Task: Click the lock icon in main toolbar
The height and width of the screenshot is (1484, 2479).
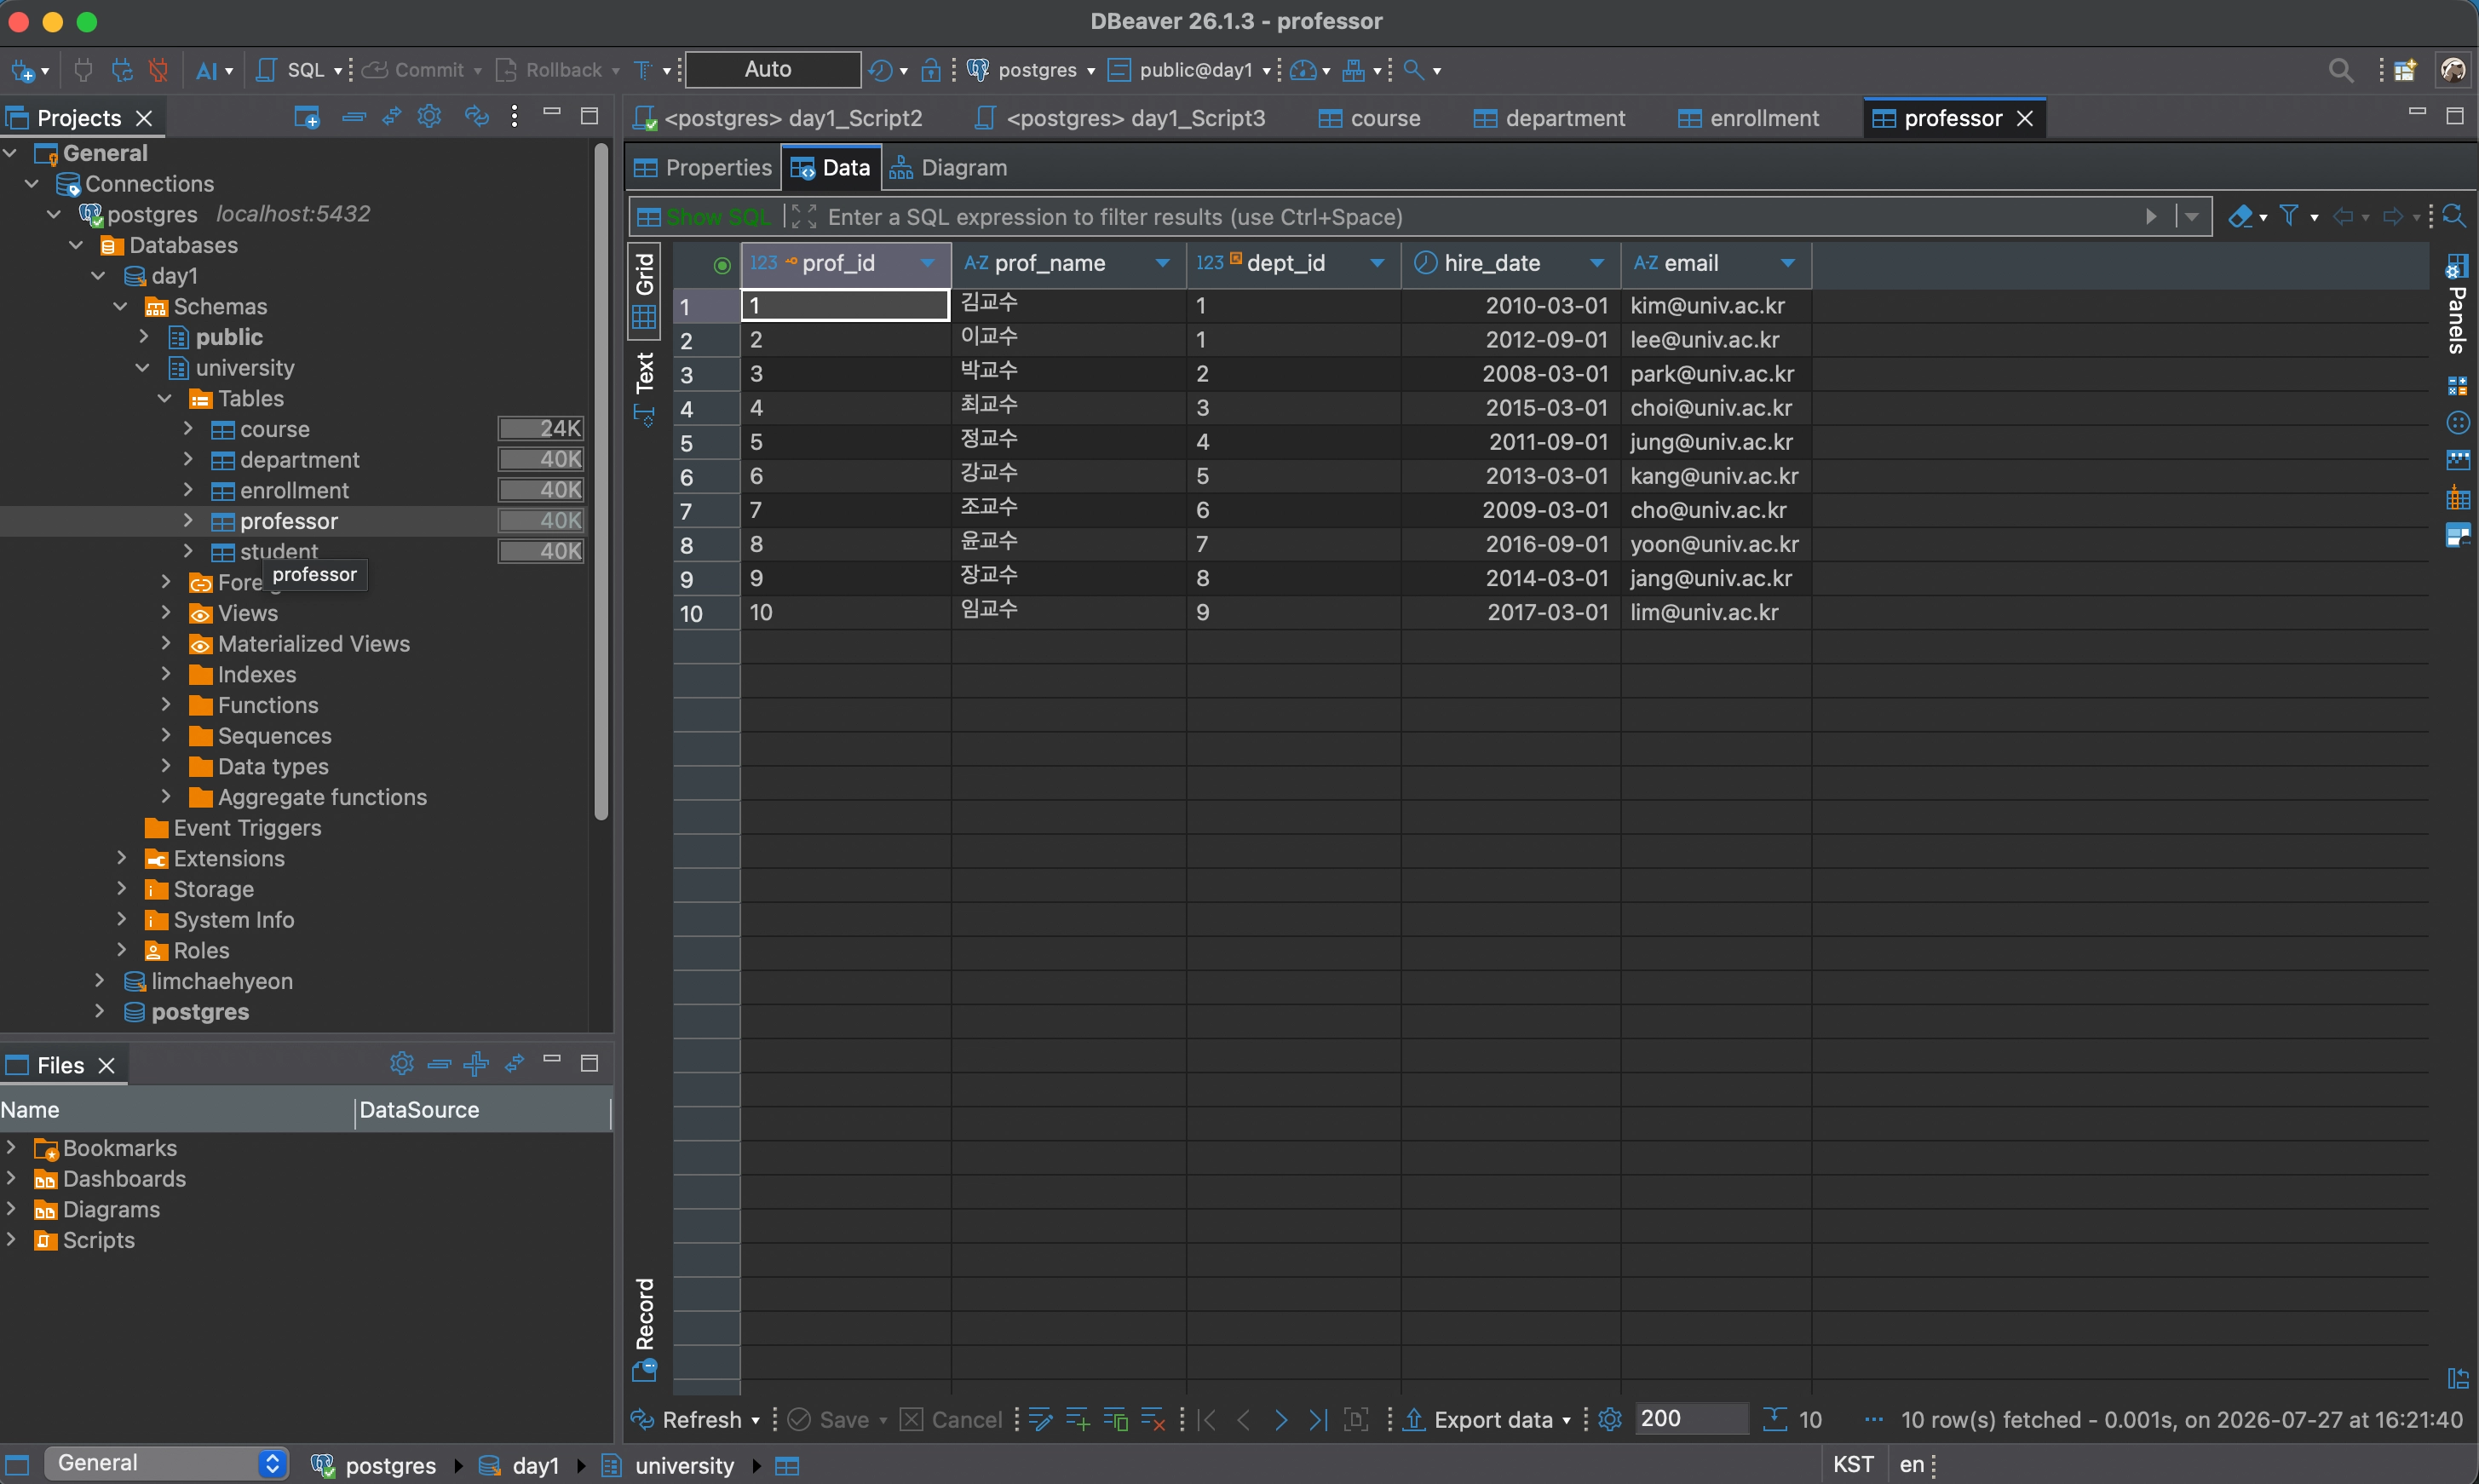Action: coord(931,70)
